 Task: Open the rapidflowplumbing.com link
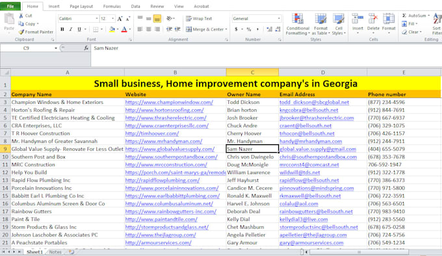[162, 180]
